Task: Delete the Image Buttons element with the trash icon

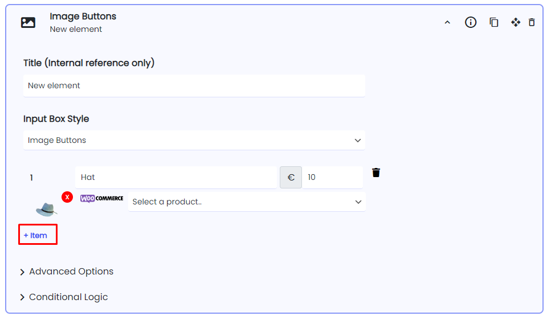Action: [532, 22]
